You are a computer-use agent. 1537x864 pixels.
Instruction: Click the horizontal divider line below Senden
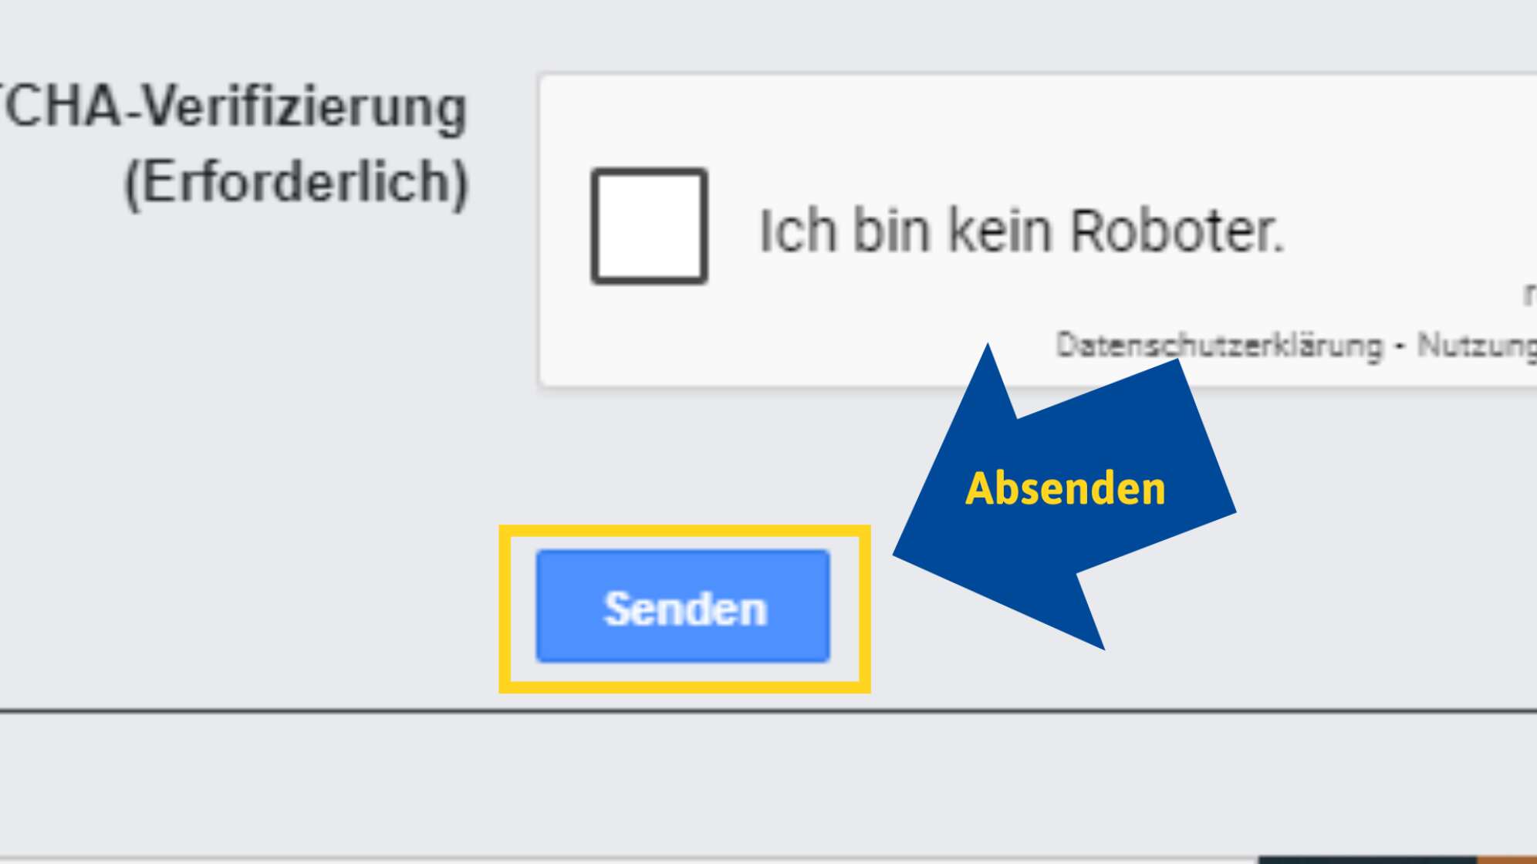click(768, 710)
